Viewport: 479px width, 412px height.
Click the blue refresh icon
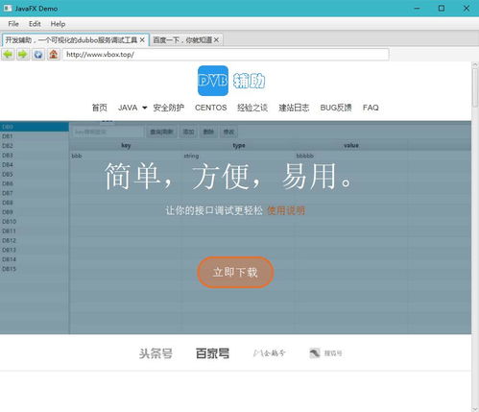[38, 55]
